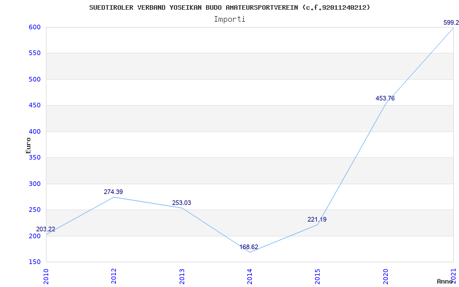Click the 150 y-axis tick label
The width and height of the screenshot is (459, 287).
[x=34, y=262]
